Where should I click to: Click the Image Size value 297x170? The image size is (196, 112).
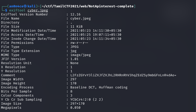tap(77, 104)
